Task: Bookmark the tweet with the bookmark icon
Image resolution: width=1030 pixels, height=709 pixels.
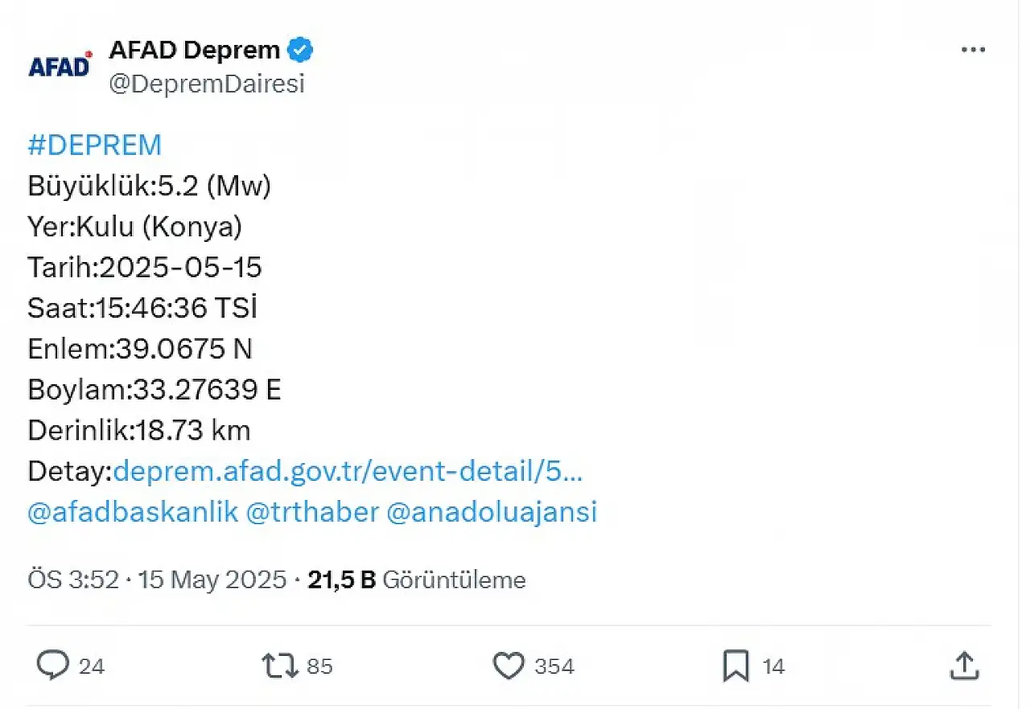Action: (735, 666)
